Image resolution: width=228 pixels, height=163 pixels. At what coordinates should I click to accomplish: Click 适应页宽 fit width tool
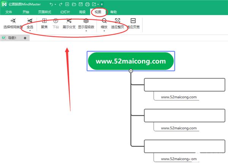(x=133, y=24)
